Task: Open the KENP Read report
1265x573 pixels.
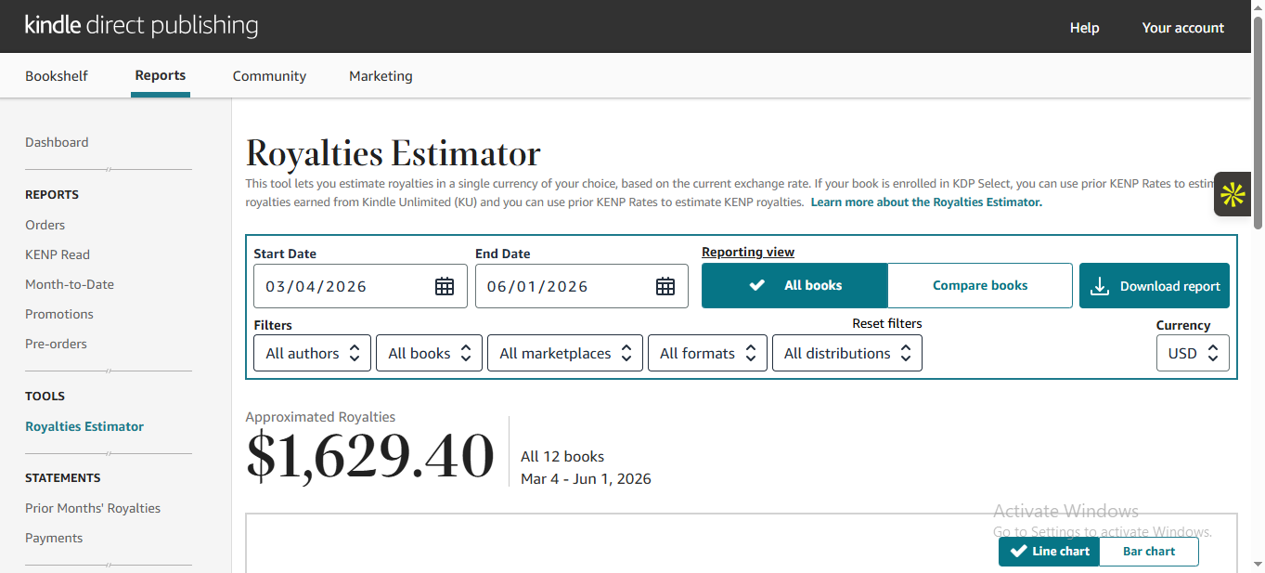Action: coord(58,254)
